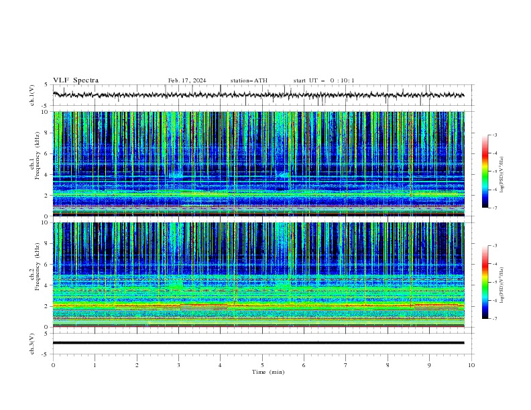Click the log(PSD) label beside ch.1 colorbar

pos(502,175)
